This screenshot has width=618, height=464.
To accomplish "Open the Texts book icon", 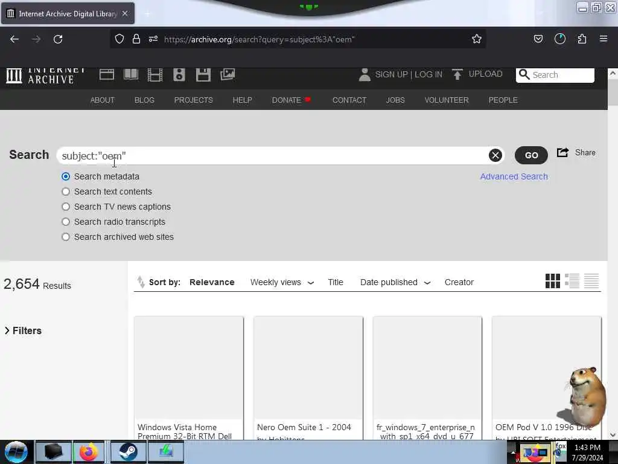I will click(131, 74).
